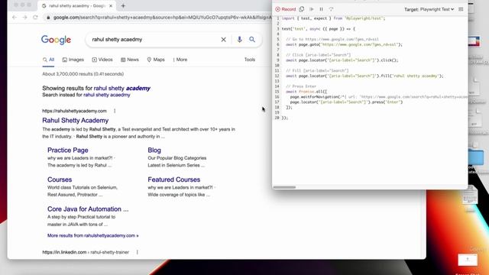Click the resume/play icon in Playwright Inspector
489x275 pixels.
pyautogui.click(x=312, y=9)
